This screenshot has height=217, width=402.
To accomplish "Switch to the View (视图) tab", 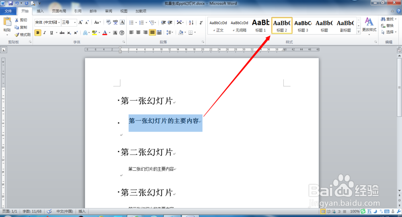I will pyautogui.click(x=124, y=11).
